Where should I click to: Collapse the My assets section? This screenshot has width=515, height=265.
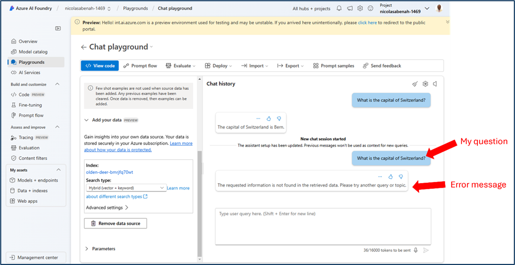coord(58,170)
